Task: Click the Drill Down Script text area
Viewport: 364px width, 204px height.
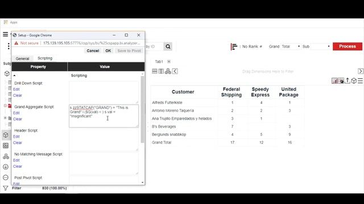Action: [104, 92]
